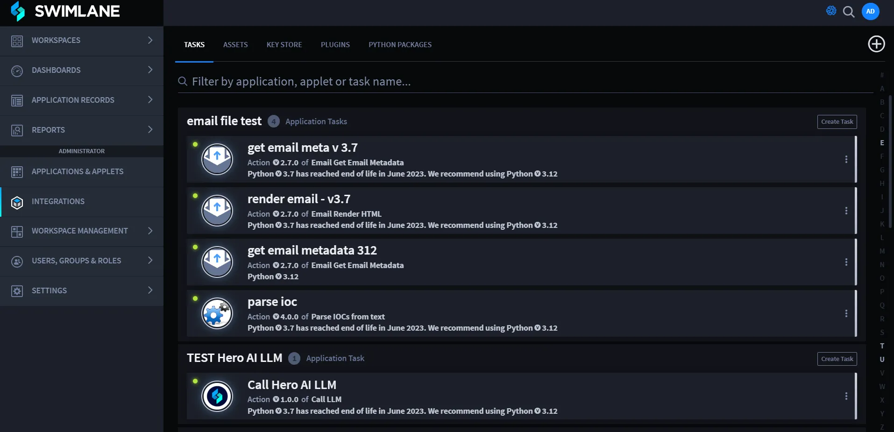Switch to the Key Store tab
The height and width of the screenshot is (432, 894).
click(x=284, y=45)
